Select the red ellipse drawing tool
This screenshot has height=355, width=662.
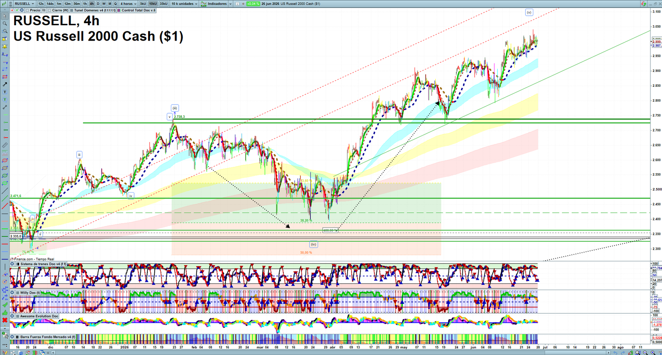5,160
